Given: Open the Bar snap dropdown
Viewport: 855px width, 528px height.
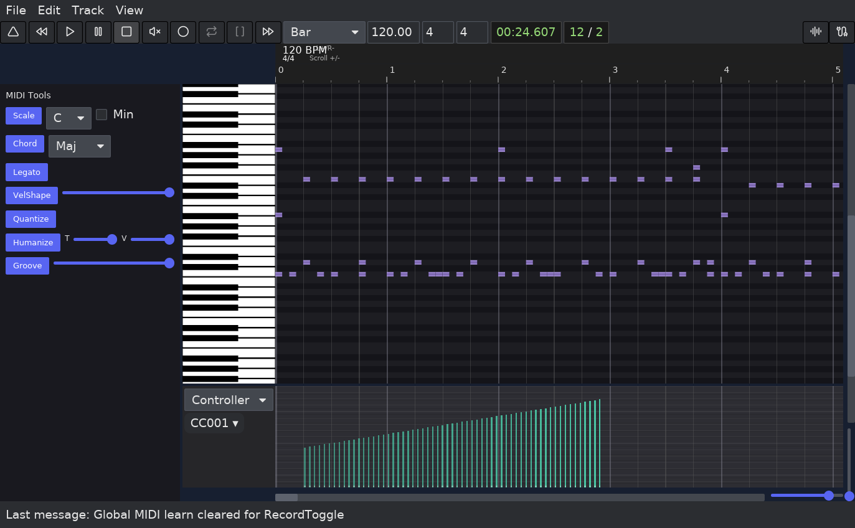Looking at the screenshot, I should pos(324,32).
